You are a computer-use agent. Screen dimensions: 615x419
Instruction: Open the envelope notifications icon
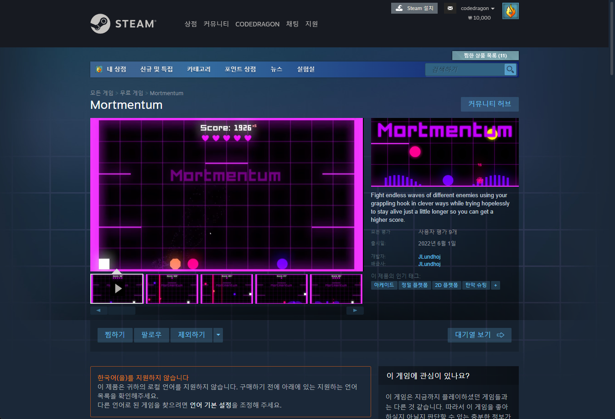point(450,8)
